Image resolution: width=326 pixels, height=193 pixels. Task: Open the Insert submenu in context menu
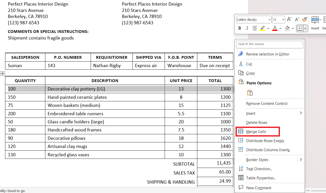[270, 113]
